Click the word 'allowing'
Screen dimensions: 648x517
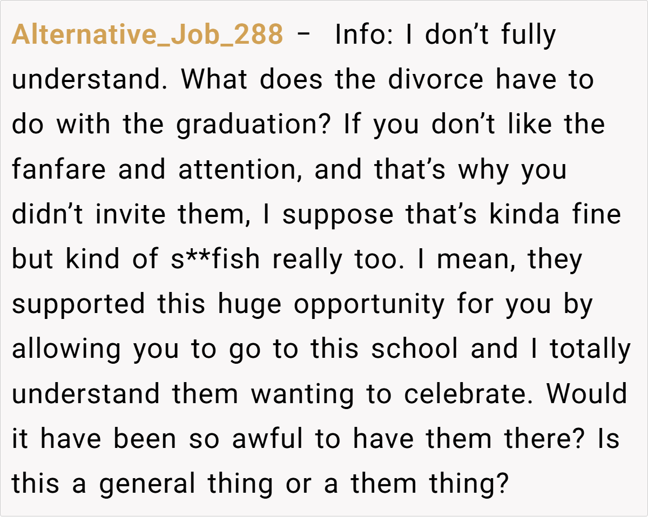(x=66, y=350)
